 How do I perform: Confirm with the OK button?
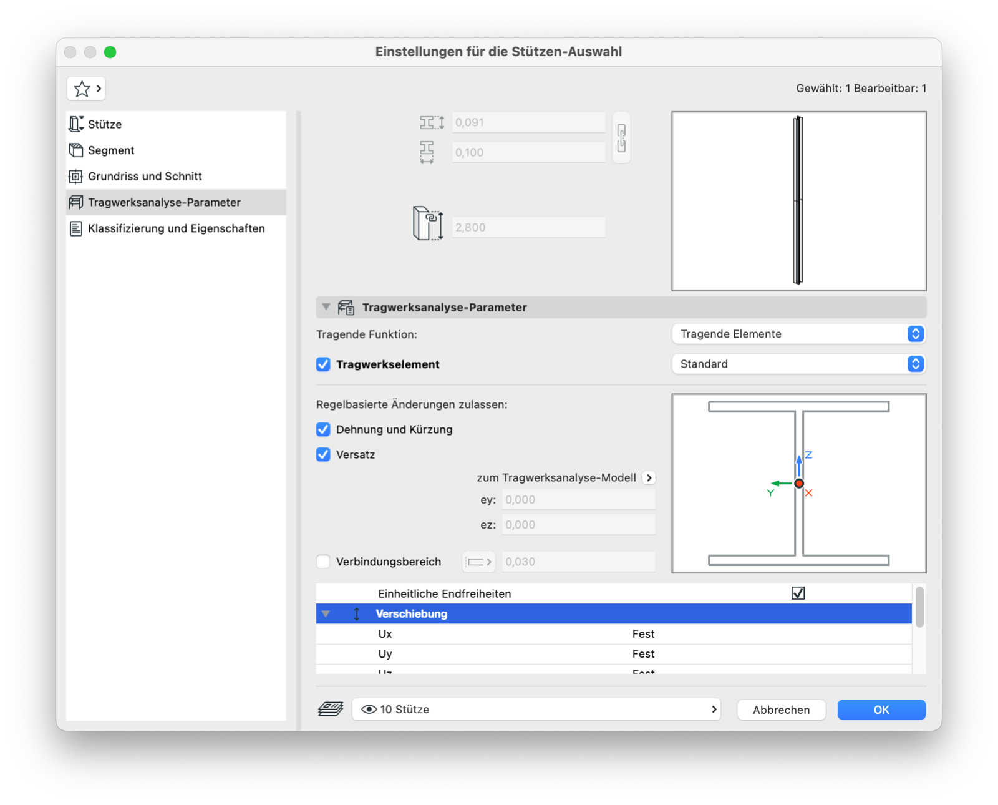pyautogui.click(x=881, y=710)
